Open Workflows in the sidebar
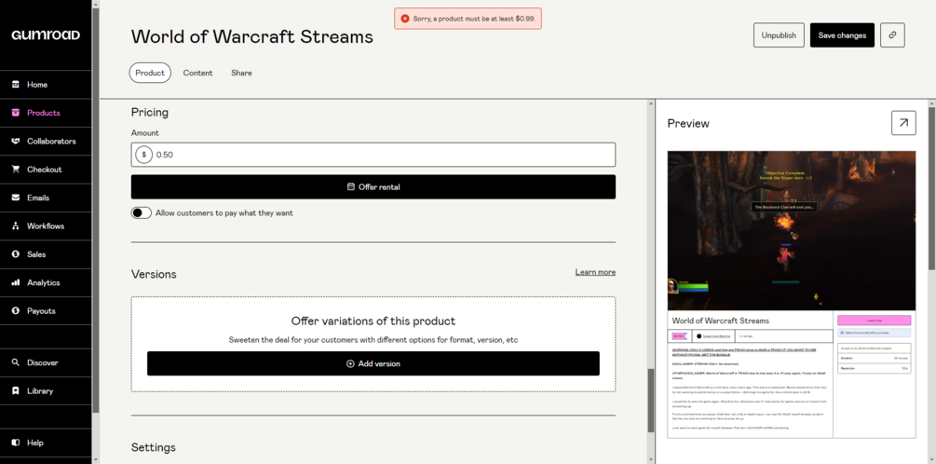 46,225
